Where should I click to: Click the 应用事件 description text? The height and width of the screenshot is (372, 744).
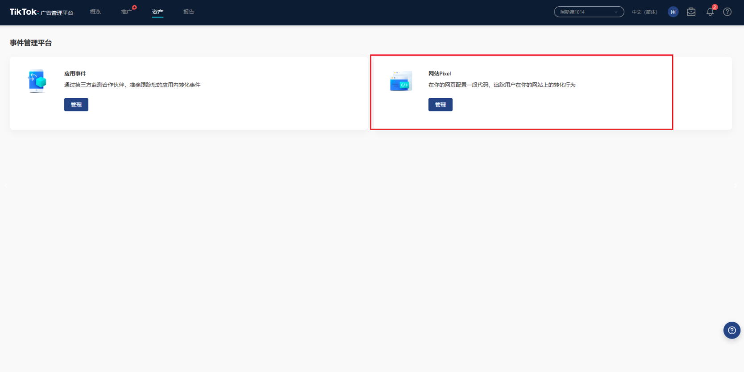[132, 85]
